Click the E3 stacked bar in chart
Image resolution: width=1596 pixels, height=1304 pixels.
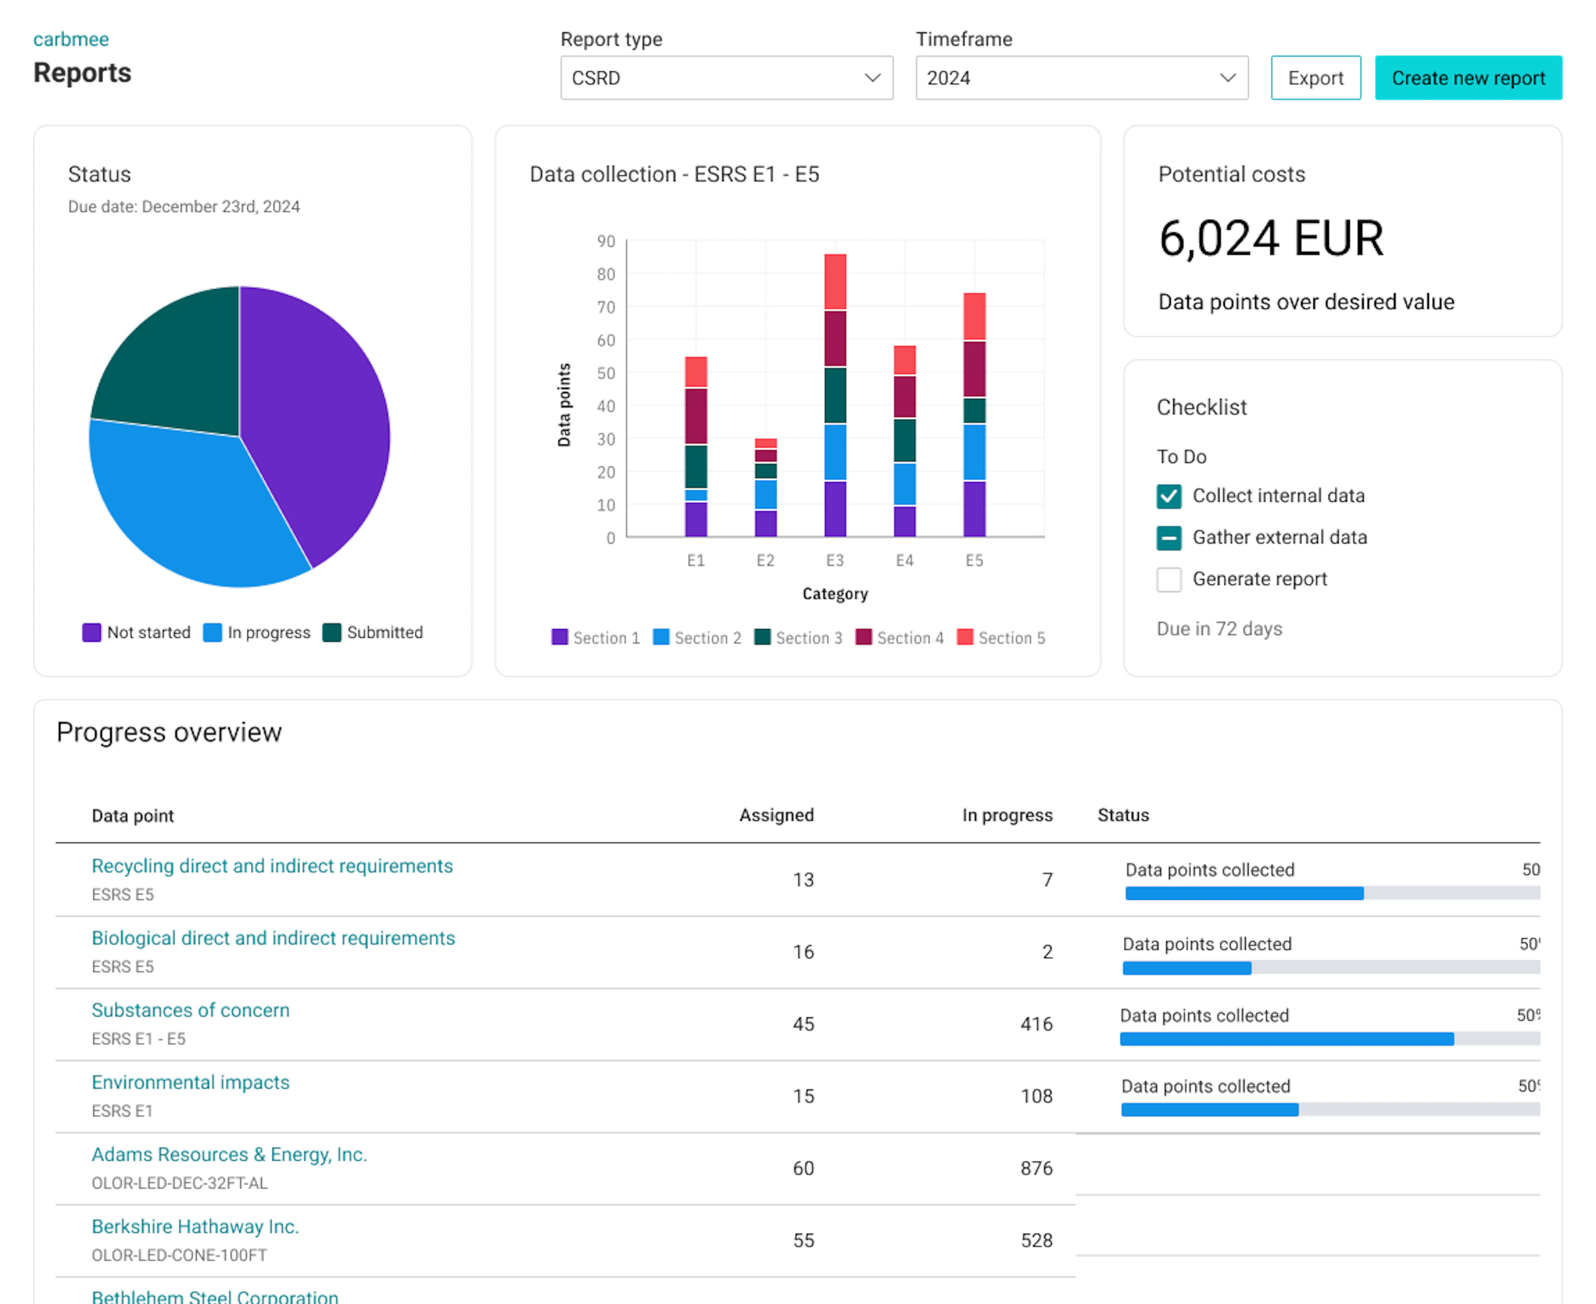point(835,395)
